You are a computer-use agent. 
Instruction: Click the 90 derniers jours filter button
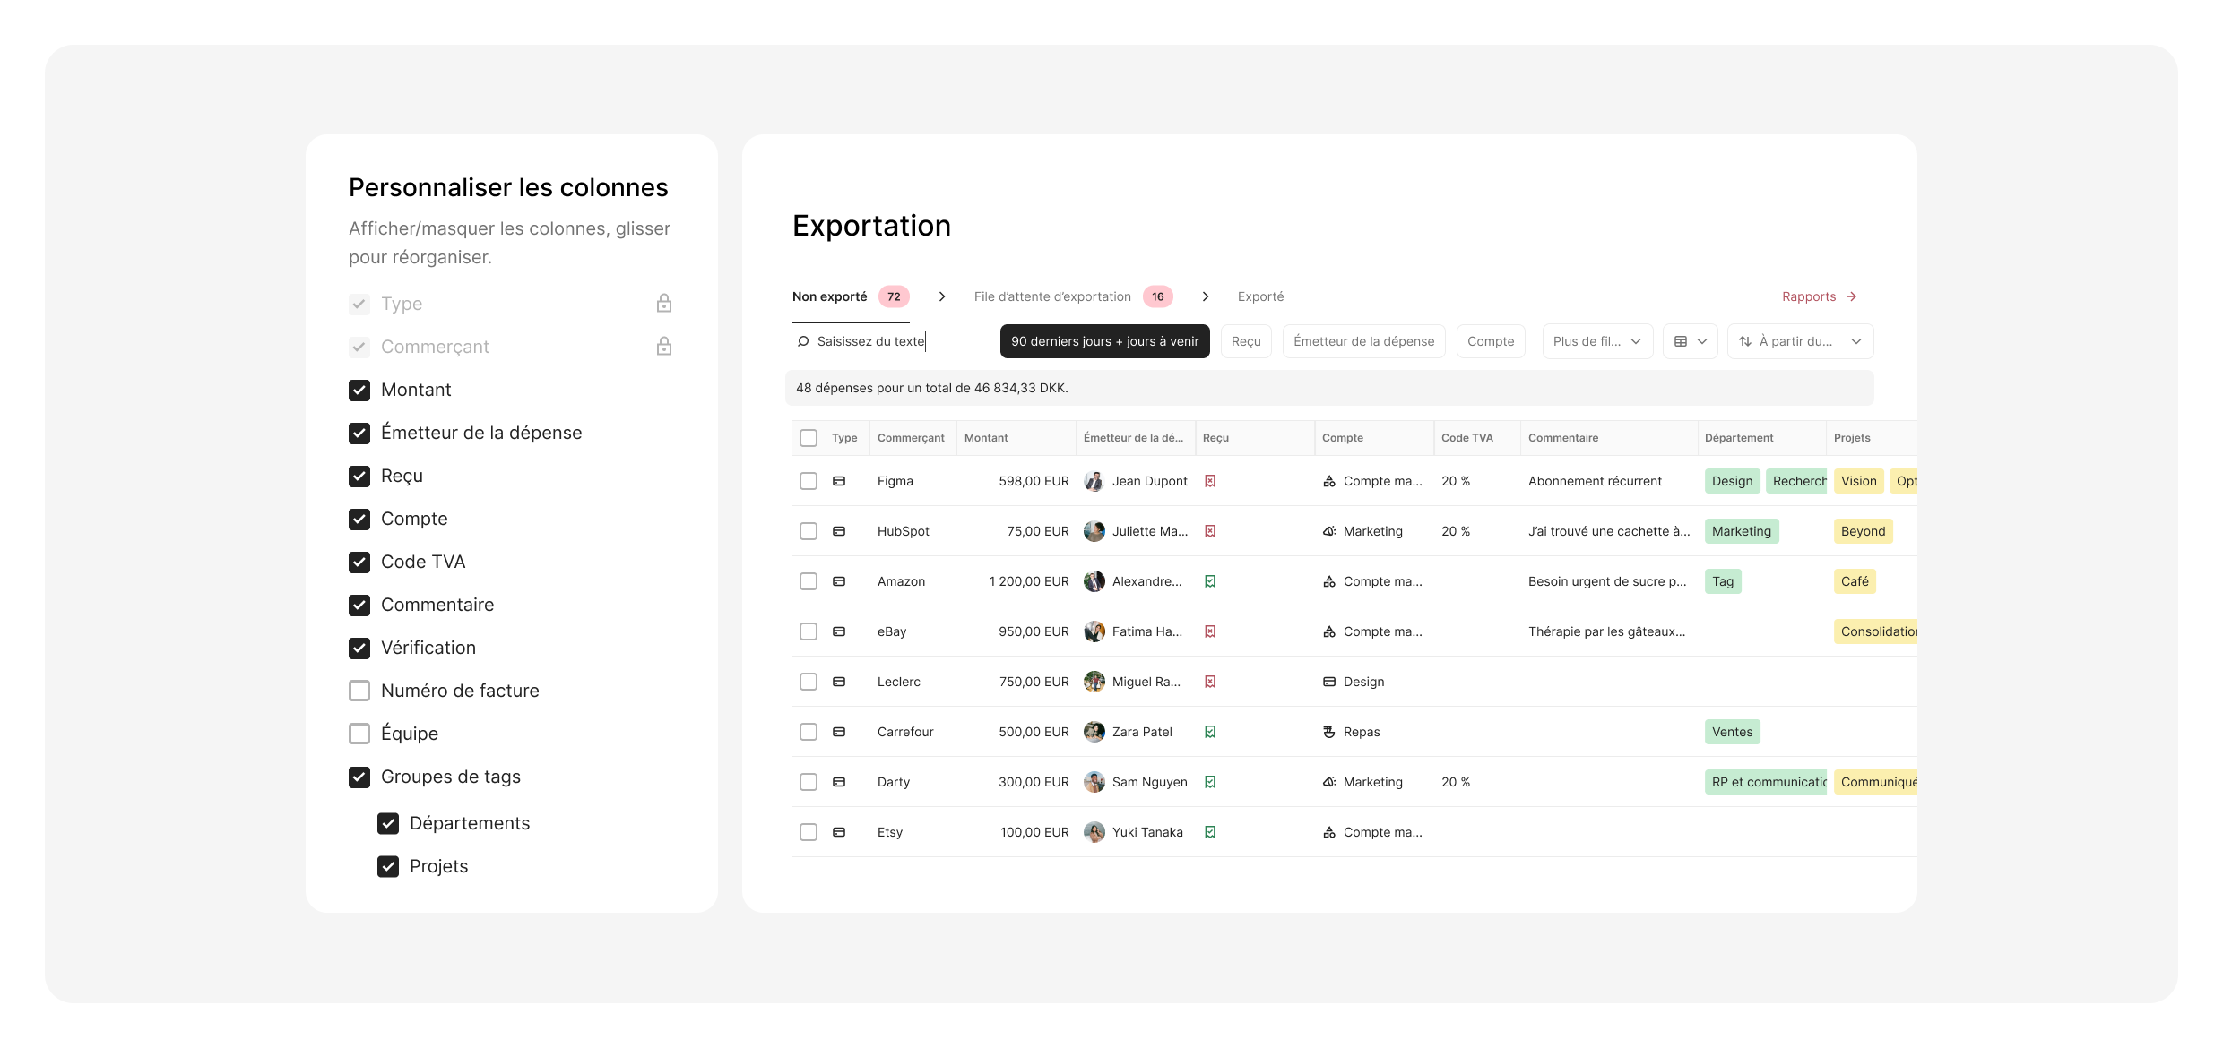click(1104, 341)
